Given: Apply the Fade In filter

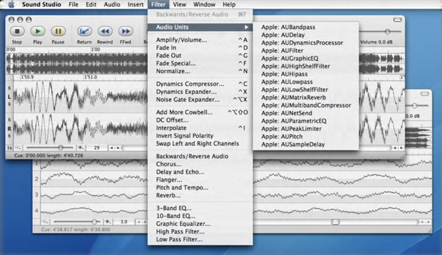Looking at the screenshot, I should [200, 48].
